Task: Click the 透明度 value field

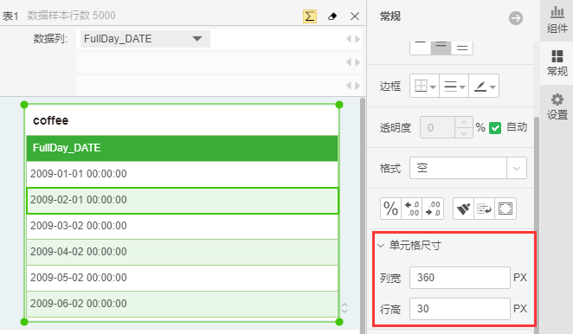Action: point(437,127)
